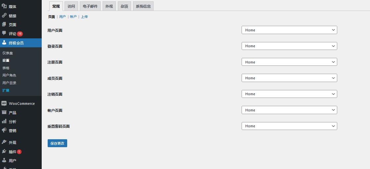This screenshot has height=169, width=370.
Task: Switch to the 访问 tab
Action: pos(71,6)
